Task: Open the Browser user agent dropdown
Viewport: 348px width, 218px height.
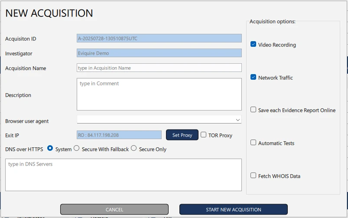Action: point(159,120)
